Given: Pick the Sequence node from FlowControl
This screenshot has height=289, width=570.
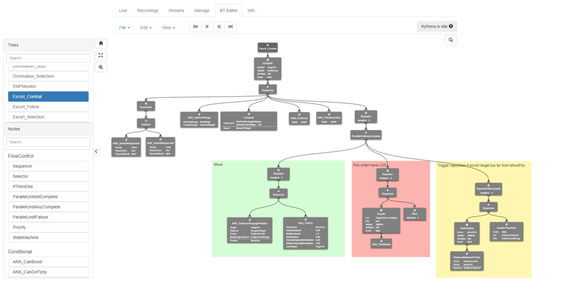Looking at the screenshot, I should point(48,166).
